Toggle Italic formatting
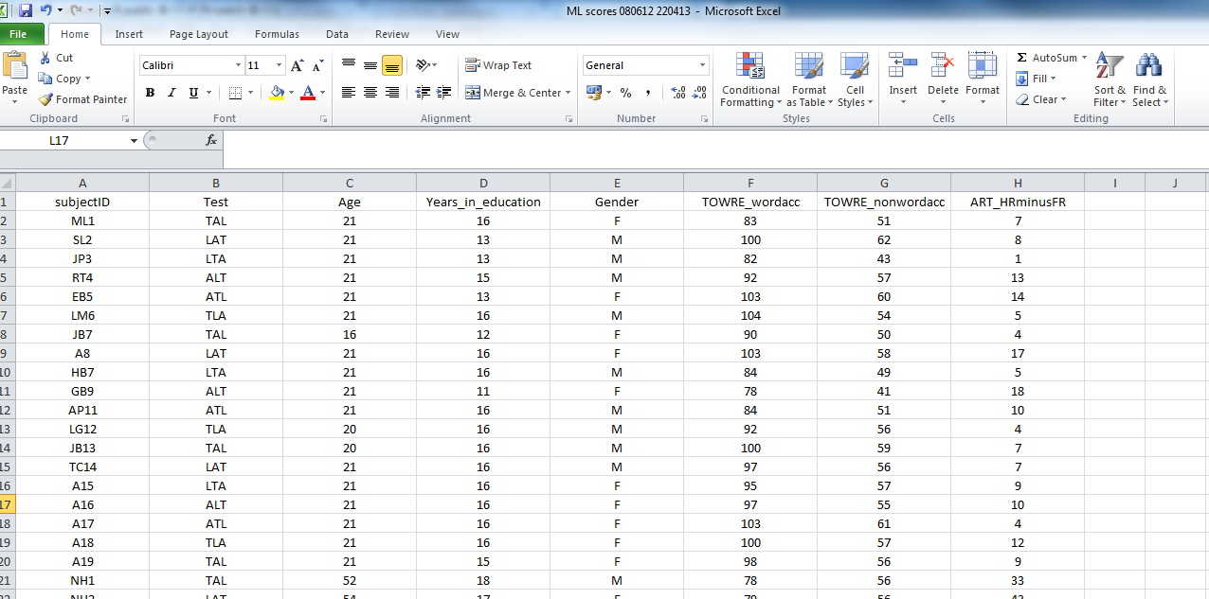 (171, 93)
